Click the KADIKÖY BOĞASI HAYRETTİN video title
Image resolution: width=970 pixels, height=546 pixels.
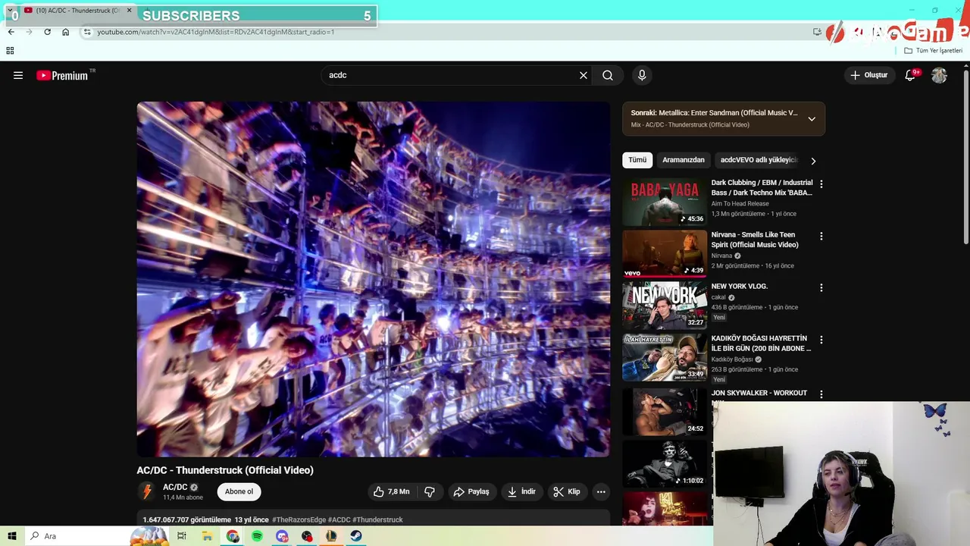[x=761, y=343]
